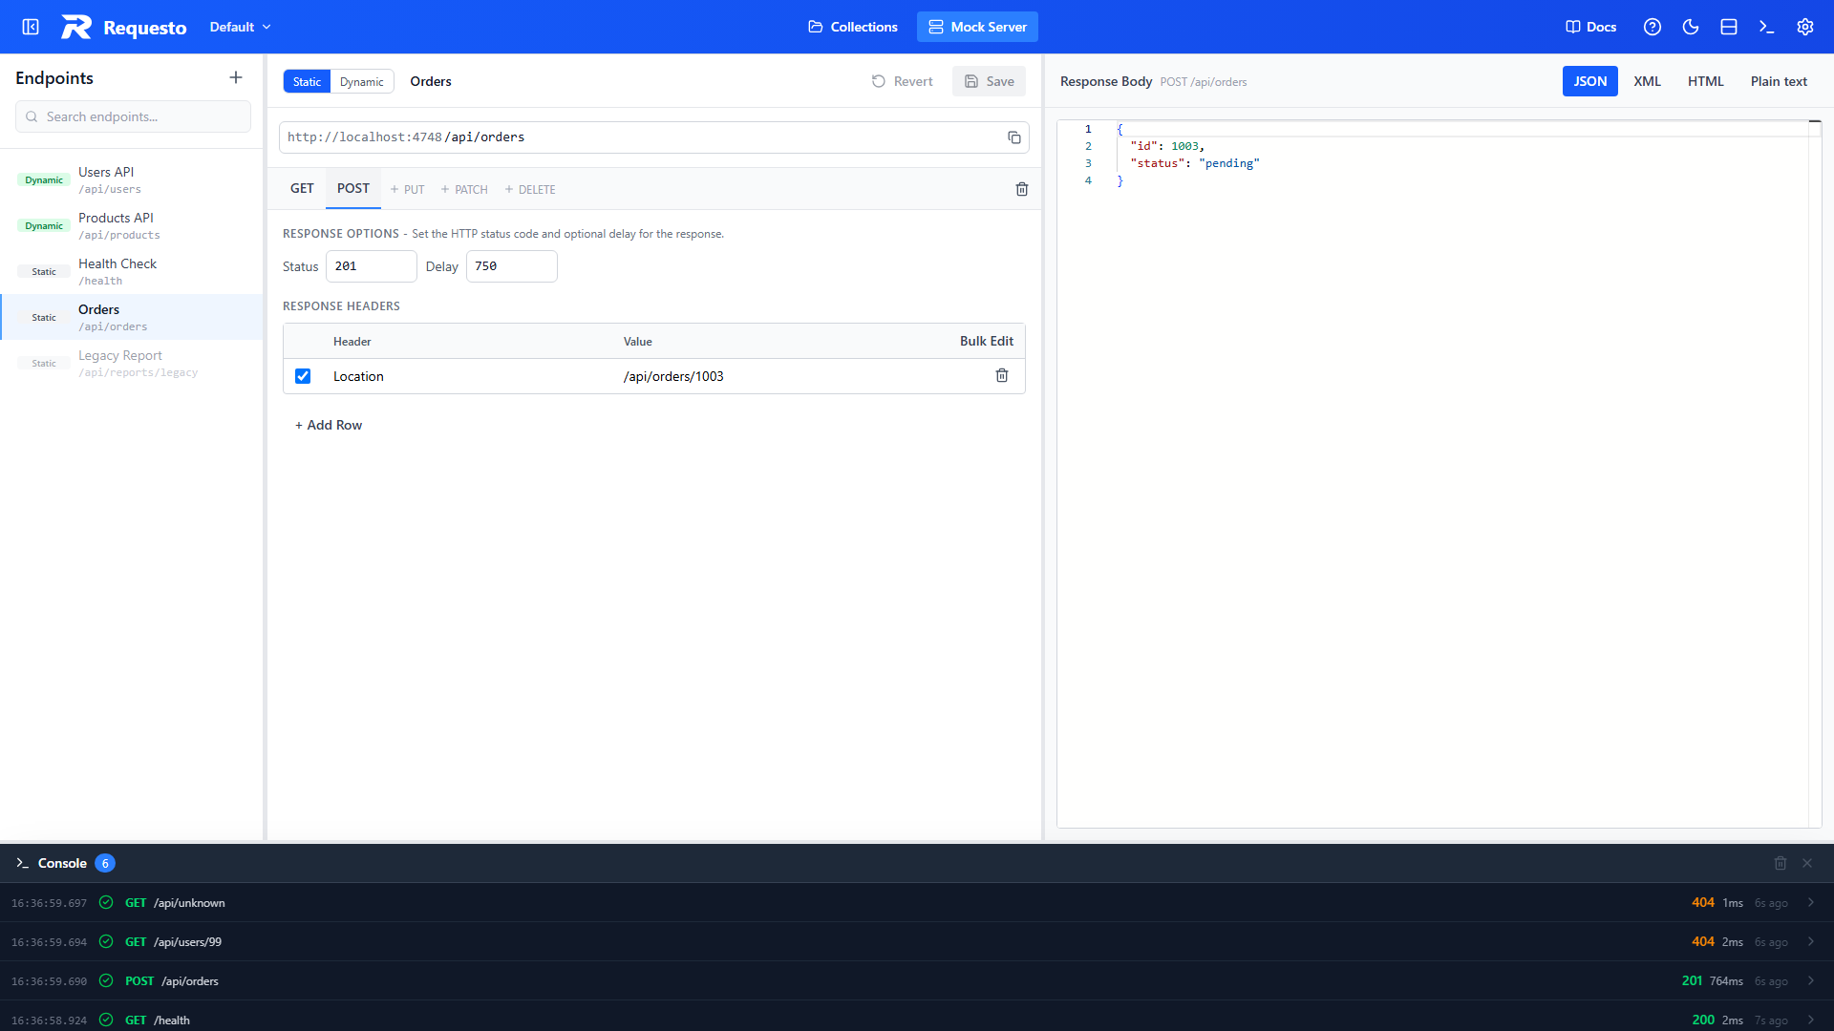The width and height of the screenshot is (1834, 1031).
Task: Open the Docs link
Action: (1590, 27)
